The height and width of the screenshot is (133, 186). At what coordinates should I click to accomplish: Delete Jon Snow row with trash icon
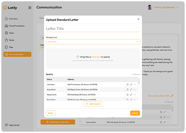click(127, 85)
